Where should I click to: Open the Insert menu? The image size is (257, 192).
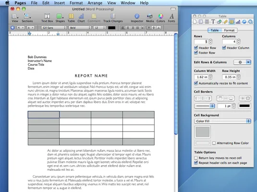(x=60, y=3)
